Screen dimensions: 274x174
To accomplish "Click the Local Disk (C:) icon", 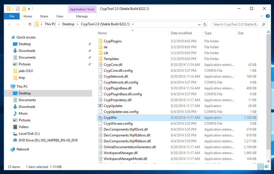I will tap(15, 134).
